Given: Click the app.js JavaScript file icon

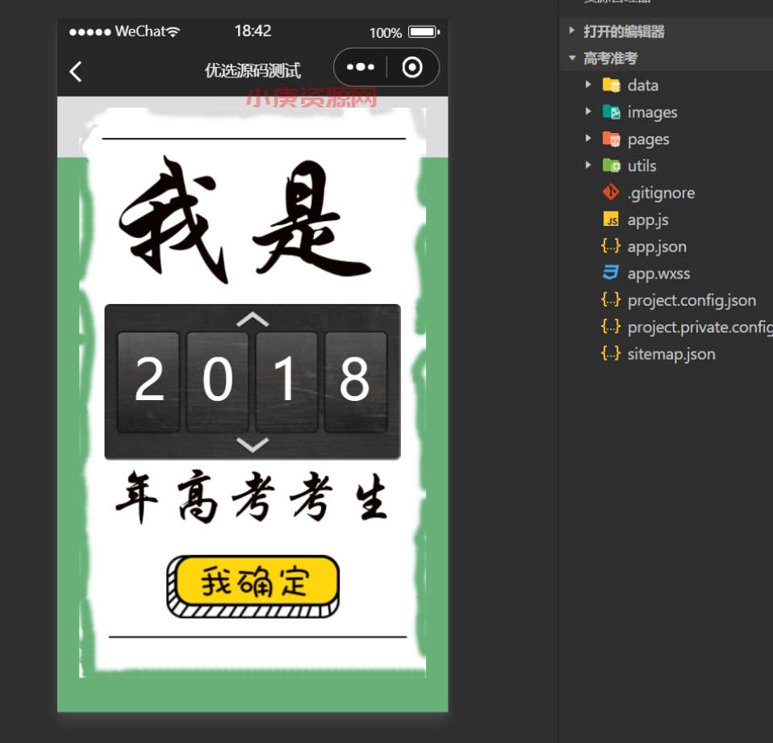Looking at the screenshot, I should [x=611, y=219].
